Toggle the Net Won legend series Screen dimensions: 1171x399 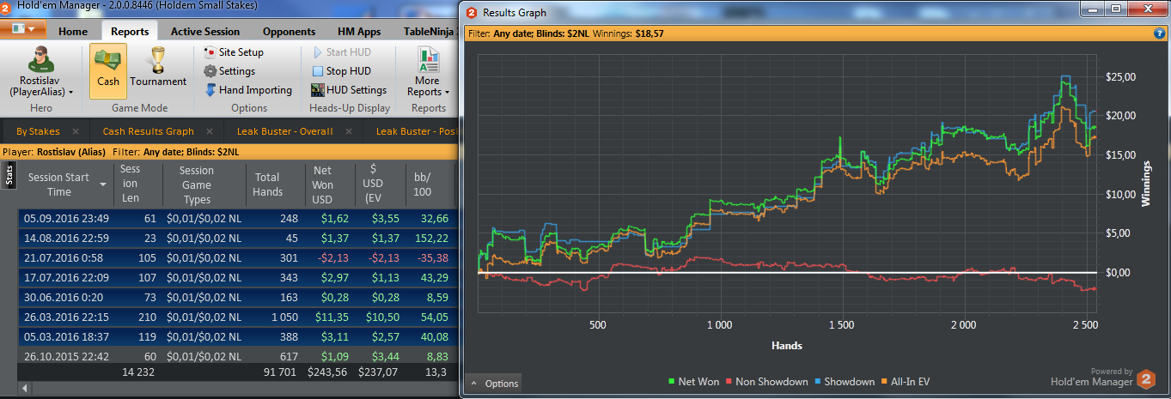pyautogui.click(x=693, y=381)
